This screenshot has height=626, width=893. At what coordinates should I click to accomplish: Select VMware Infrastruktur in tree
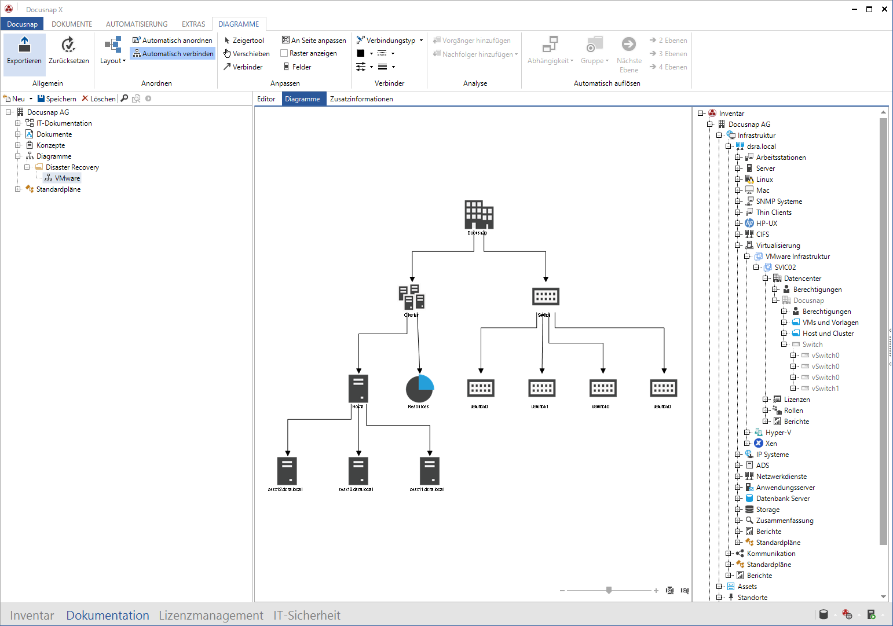click(797, 257)
